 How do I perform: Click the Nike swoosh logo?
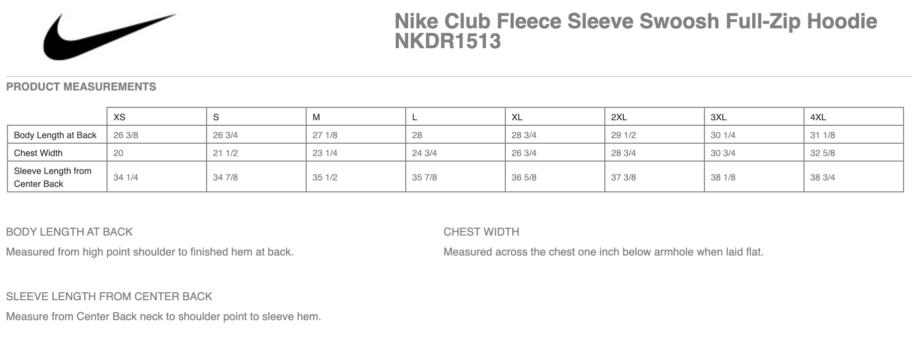click(110, 36)
